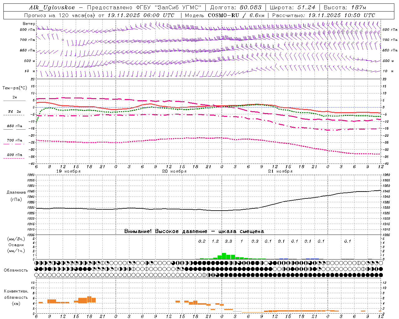Viewport: 399px width, 319px height.
Task: Click the 500 м wind level label on left
Action: pos(30,61)
